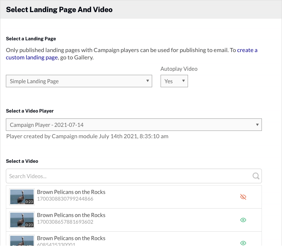Click the 0:23 duration badge on first video

29,202
